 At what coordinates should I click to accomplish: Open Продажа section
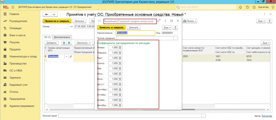pos(15,50)
